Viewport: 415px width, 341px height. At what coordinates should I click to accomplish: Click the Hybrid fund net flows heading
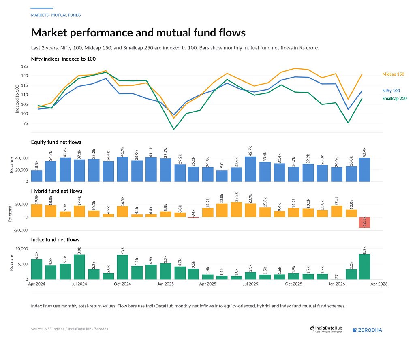57,191
